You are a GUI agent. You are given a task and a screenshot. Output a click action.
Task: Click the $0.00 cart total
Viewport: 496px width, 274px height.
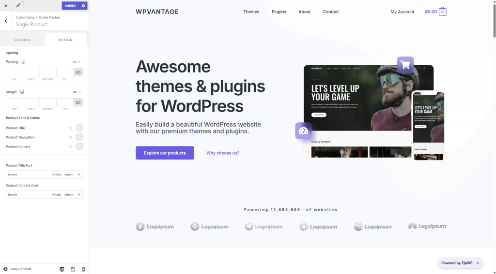431,12
